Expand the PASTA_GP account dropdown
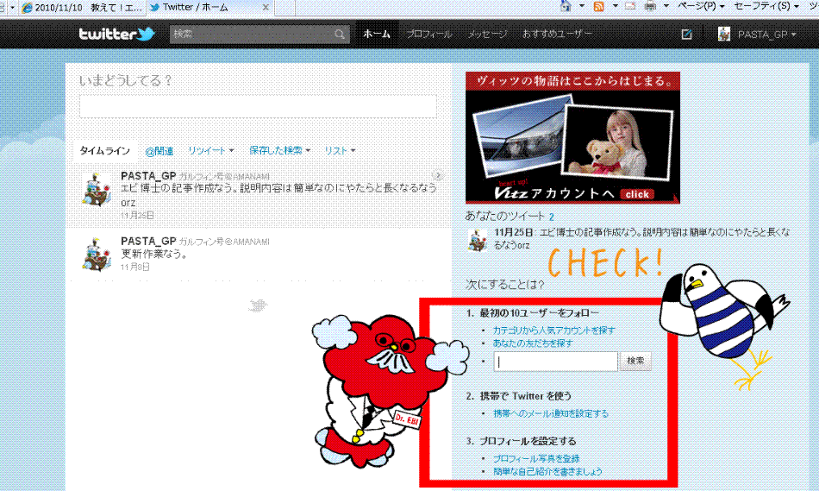Viewport: 819px width, 491px height. point(794,35)
